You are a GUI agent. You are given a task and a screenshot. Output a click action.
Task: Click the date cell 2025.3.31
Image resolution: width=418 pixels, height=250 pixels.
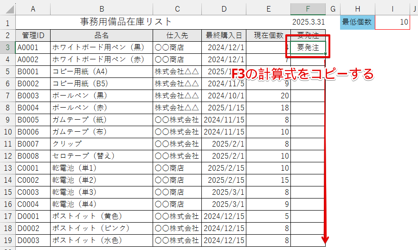308,22
